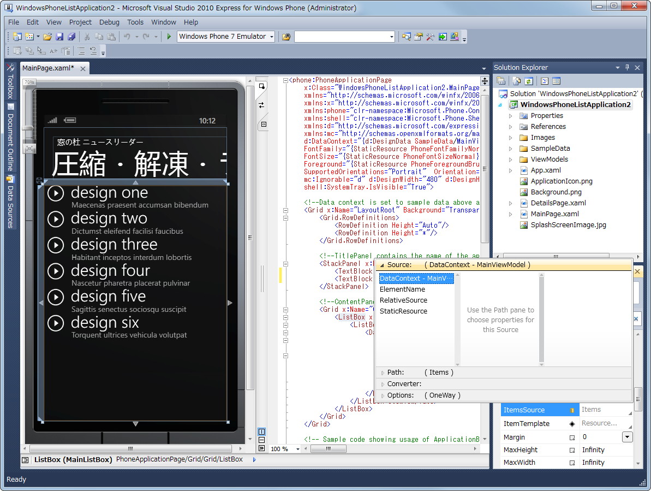The width and height of the screenshot is (651, 491).
Task: Click the Save All toolbar icon
Action: point(71,37)
